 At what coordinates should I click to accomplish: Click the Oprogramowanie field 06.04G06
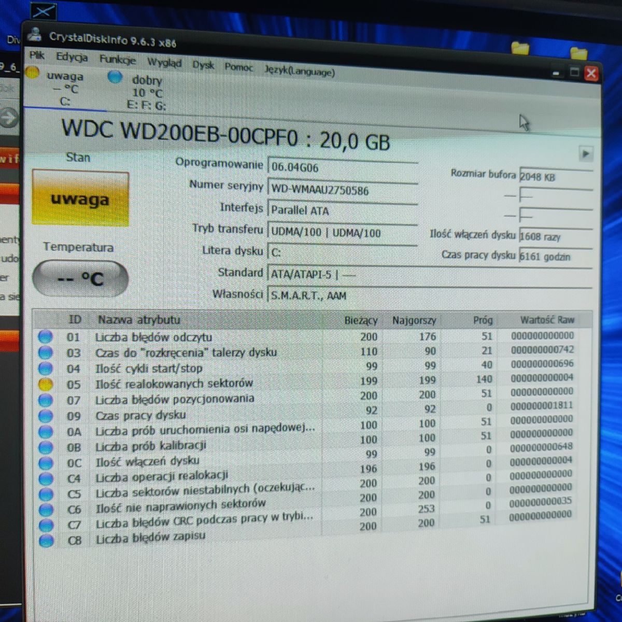pyautogui.click(x=343, y=167)
